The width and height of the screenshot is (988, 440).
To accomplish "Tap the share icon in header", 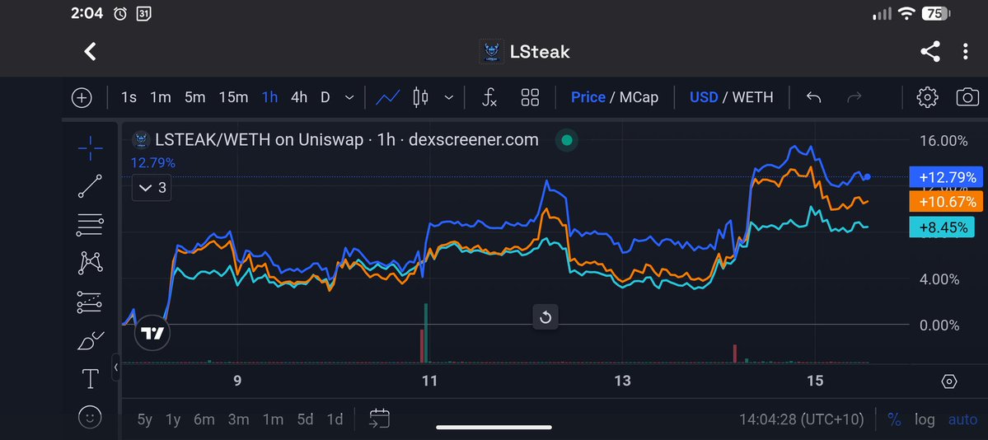I will pos(930,52).
